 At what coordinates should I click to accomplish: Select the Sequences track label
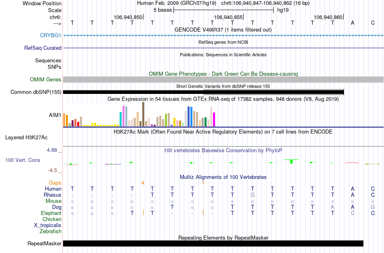(48, 61)
